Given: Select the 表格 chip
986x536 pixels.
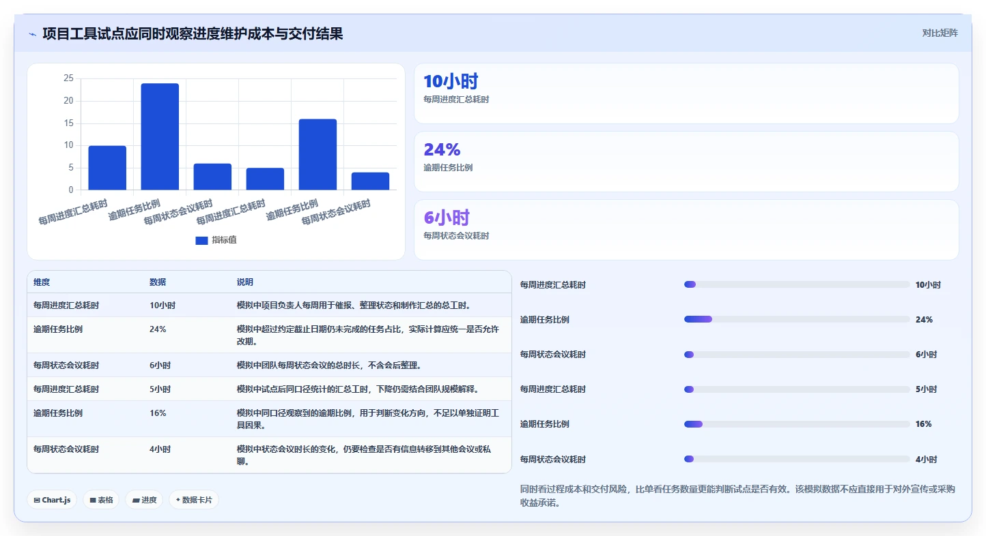Looking at the screenshot, I should 101,500.
